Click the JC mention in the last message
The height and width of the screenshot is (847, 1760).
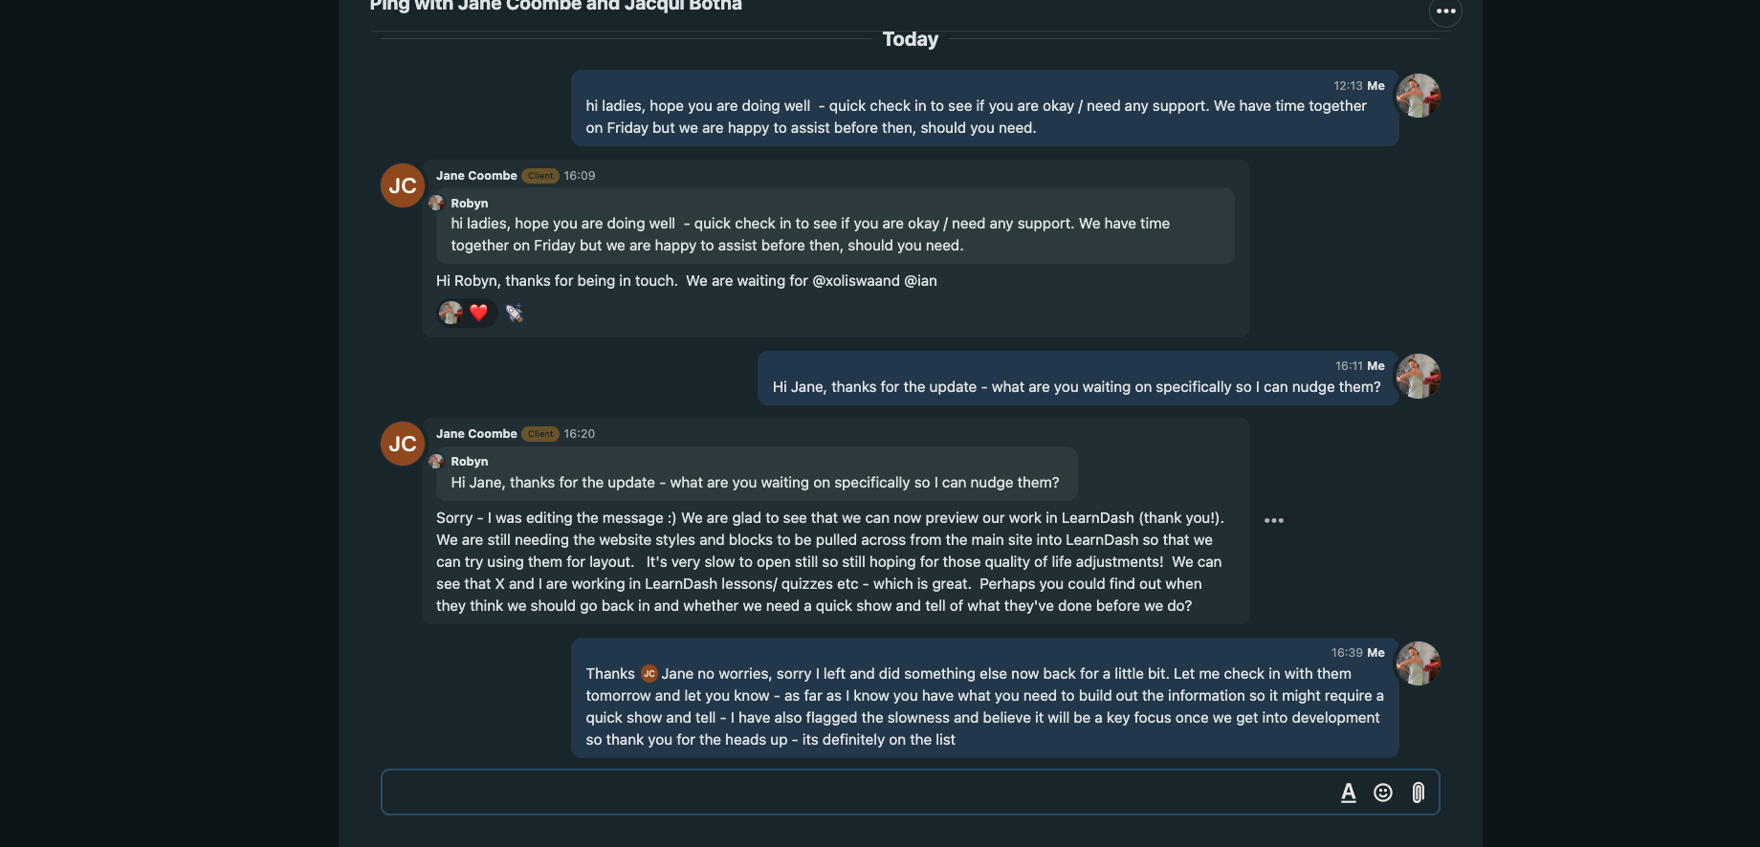649,674
